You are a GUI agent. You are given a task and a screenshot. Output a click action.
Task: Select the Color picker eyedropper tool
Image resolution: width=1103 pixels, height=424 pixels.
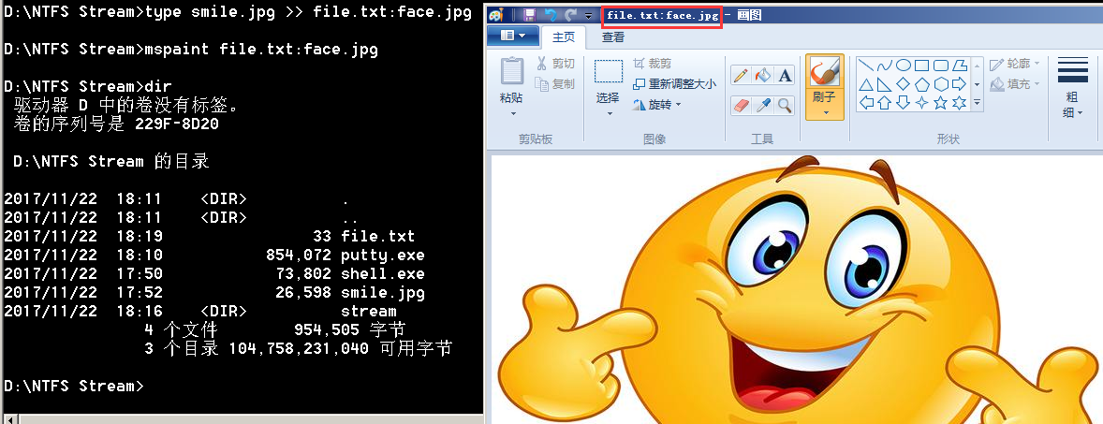[x=762, y=106]
